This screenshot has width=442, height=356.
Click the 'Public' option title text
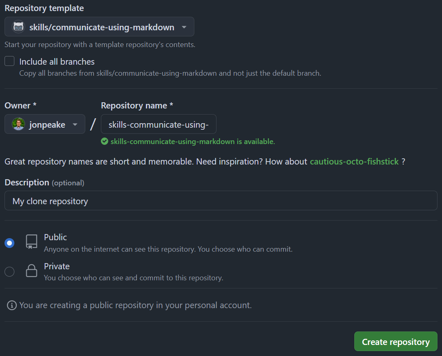point(55,237)
